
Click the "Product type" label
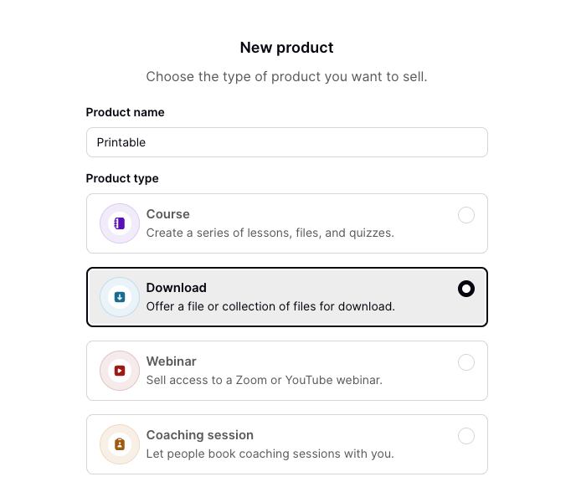click(x=122, y=178)
